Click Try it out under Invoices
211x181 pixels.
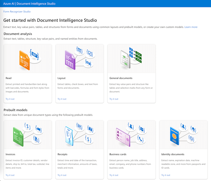point(10,175)
